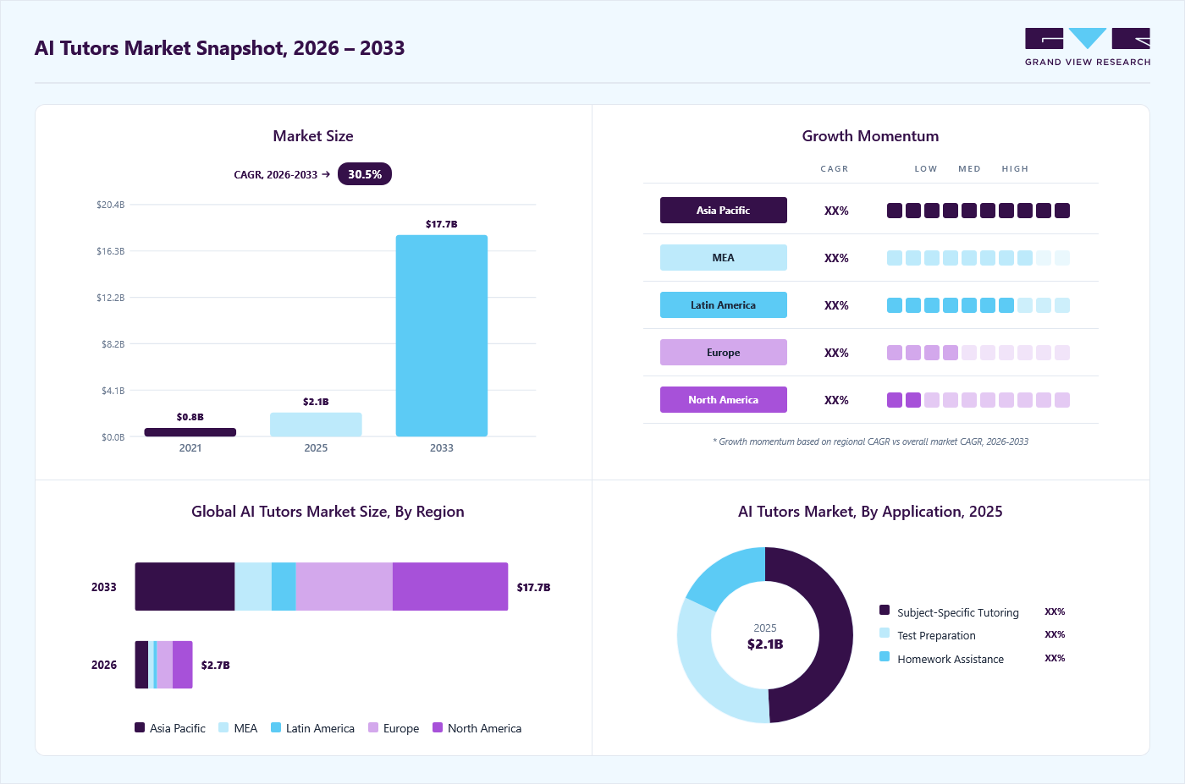Click the Asia Pacific momentum indicator squares

[x=978, y=211]
